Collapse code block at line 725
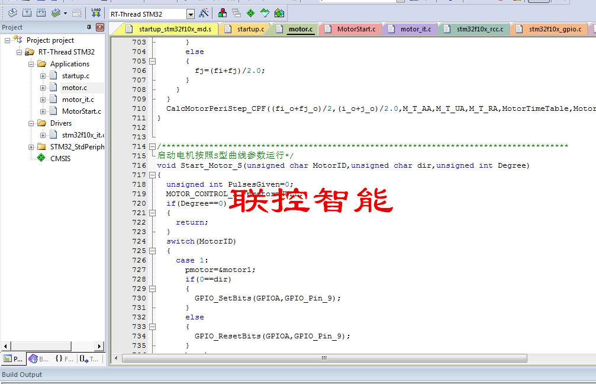596x384 pixels. (x=153, y=251)
